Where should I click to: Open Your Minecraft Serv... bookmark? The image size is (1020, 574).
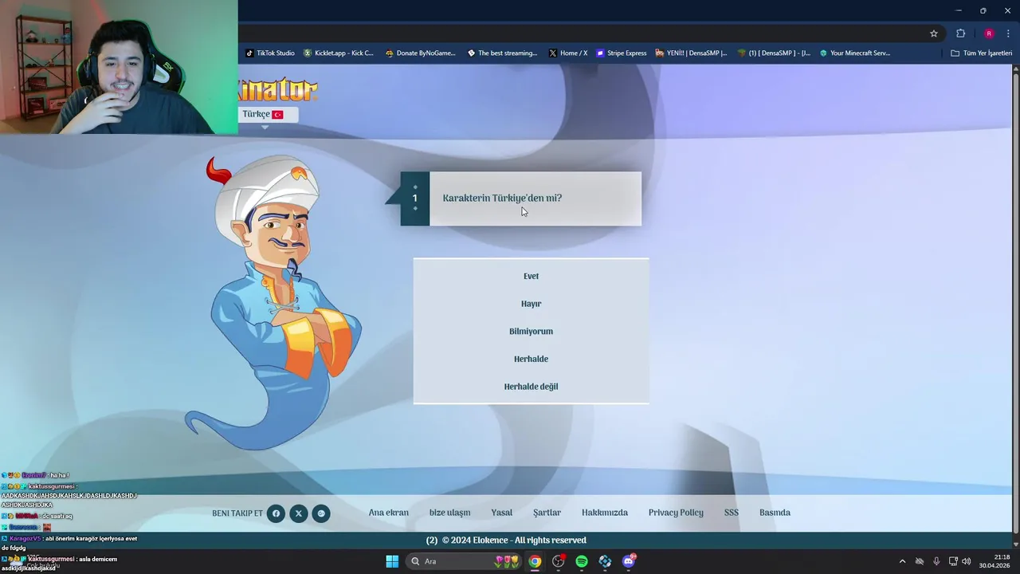(855, 53)
